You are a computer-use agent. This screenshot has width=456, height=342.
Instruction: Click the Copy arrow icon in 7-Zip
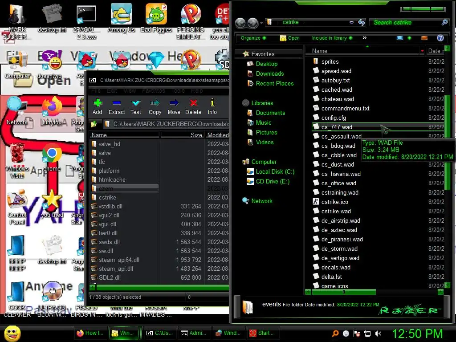tap(155, 103)
